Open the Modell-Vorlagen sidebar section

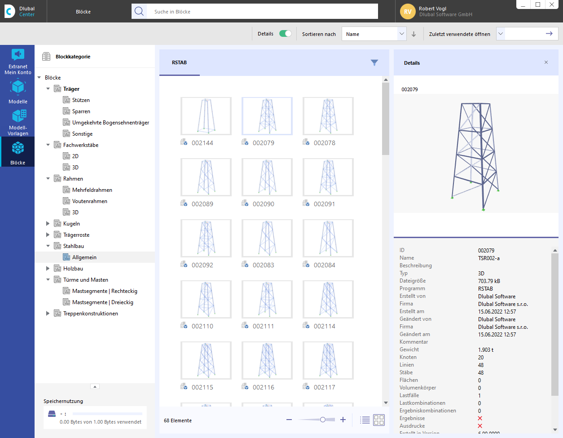(18, 122)
